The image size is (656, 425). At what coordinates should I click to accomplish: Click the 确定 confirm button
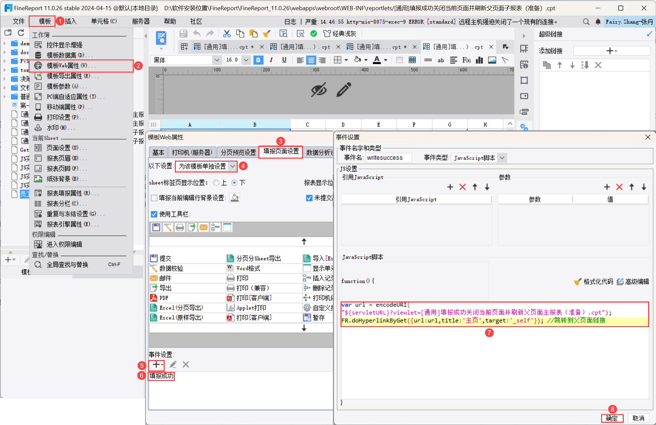point(612,418)
